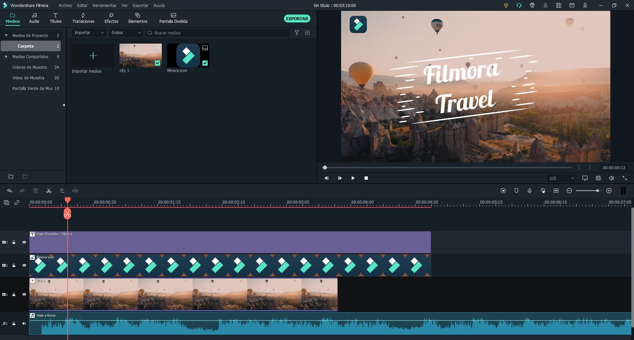Open the Grabar dropdown
Screen dimensions: 634x340
click(126, 33)
